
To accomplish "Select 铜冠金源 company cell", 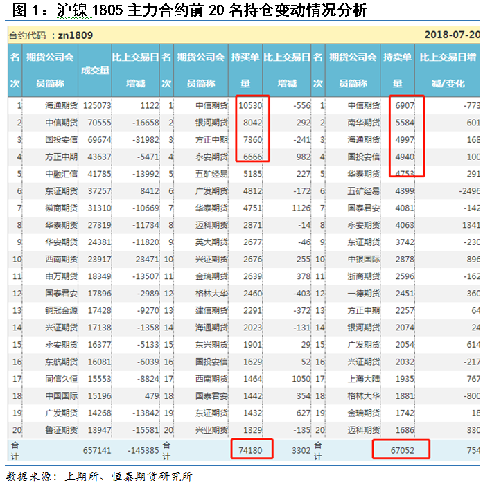I will point(61,310).
